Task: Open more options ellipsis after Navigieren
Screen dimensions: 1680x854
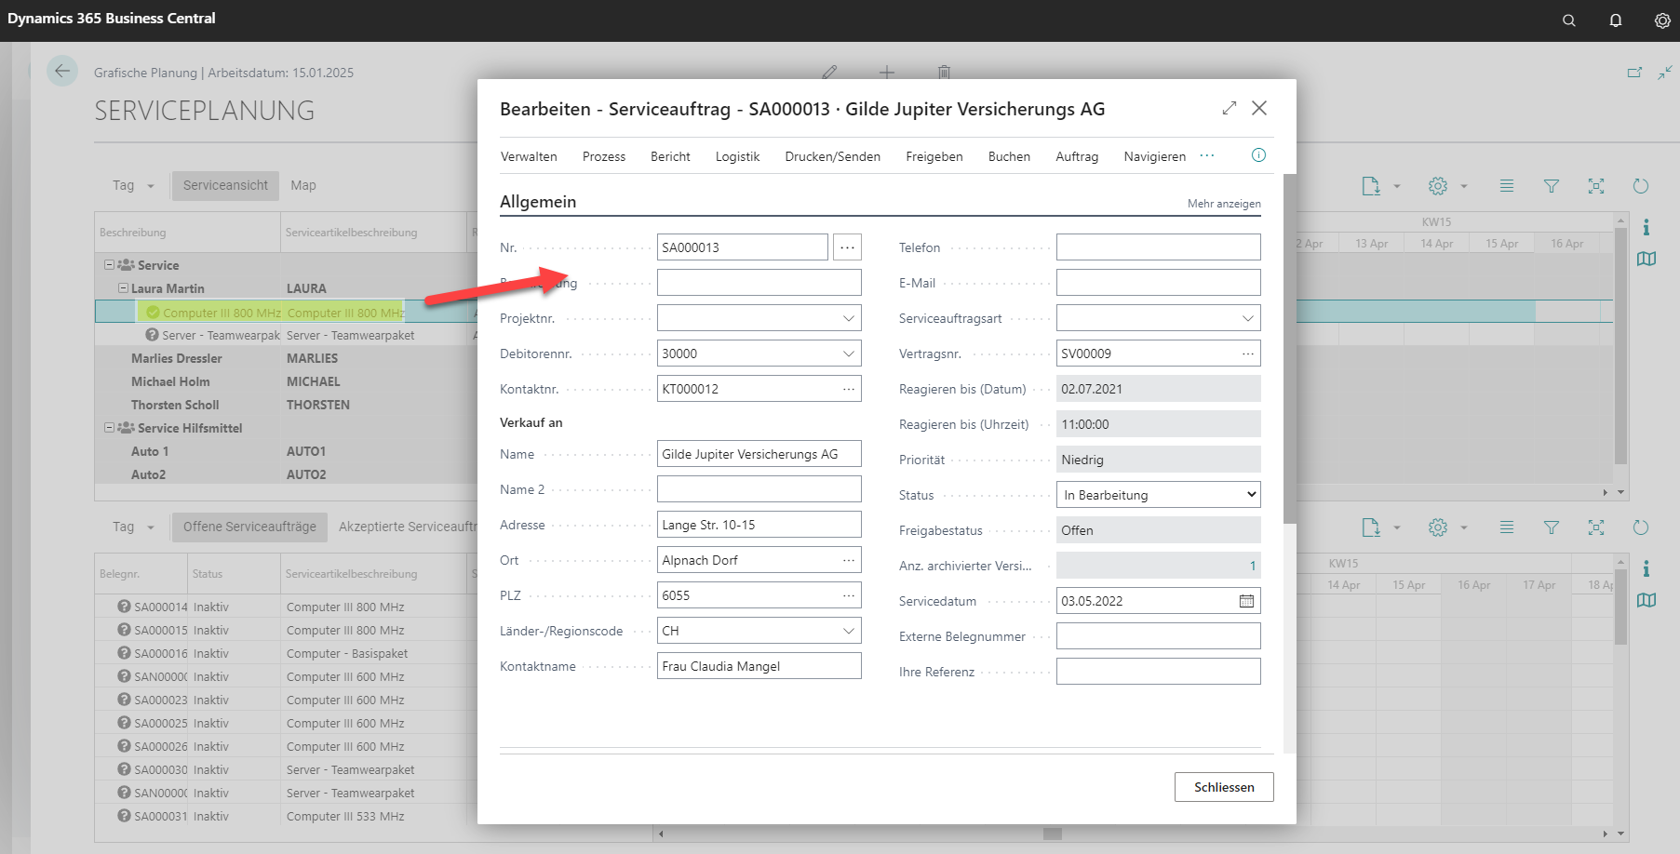Action: (1207, 155)
